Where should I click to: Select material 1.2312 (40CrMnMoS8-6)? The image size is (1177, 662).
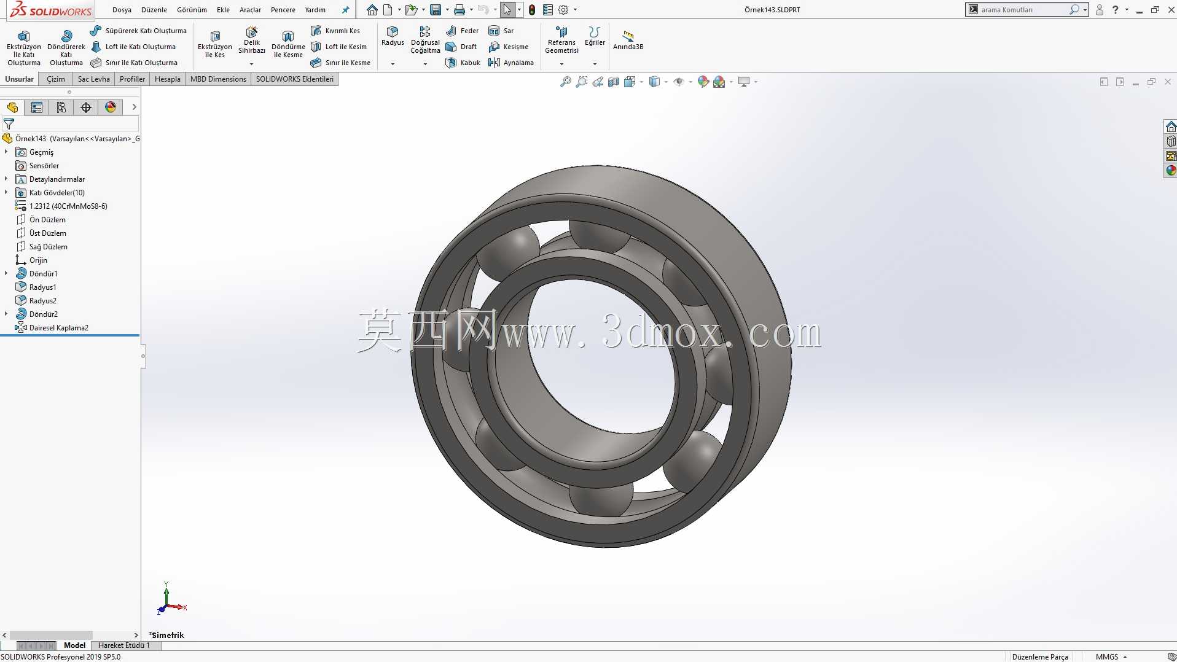(x=61, y=206)
